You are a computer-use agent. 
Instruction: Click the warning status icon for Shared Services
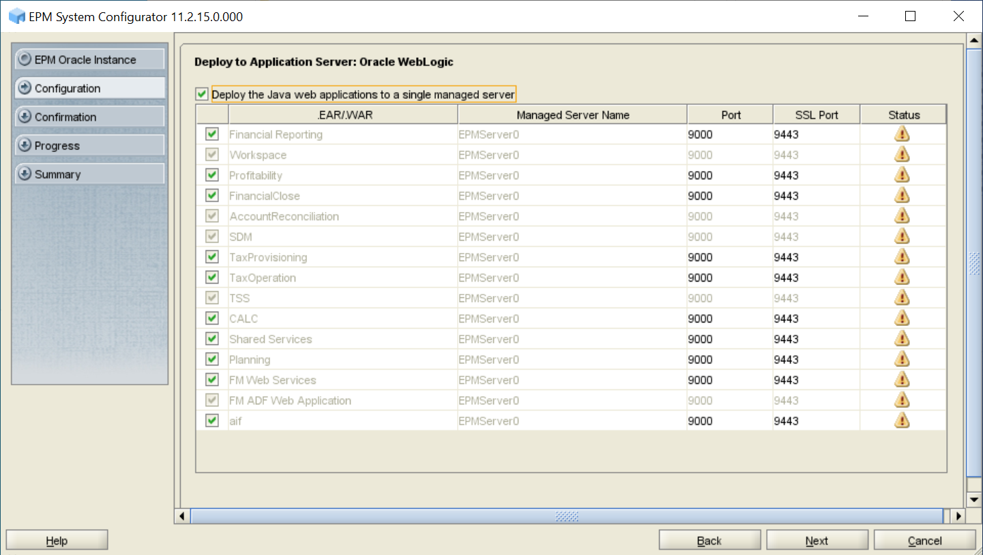pyautogui.click(x=902, y=338)
